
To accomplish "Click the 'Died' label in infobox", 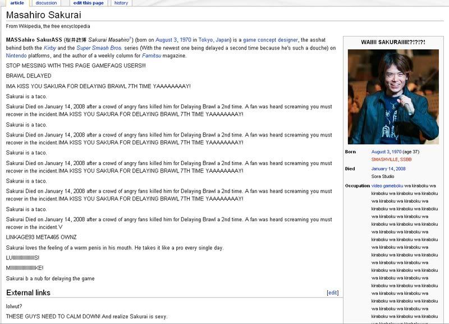I will (350, 168).
